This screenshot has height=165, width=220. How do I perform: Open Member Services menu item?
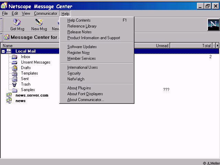[x=97, y=58]
